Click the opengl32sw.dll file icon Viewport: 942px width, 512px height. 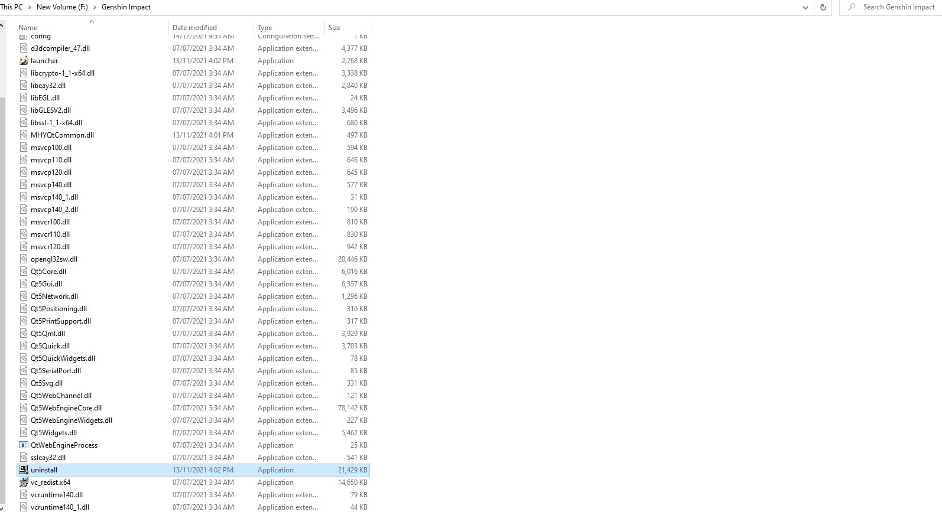click(x=24, y=259)
